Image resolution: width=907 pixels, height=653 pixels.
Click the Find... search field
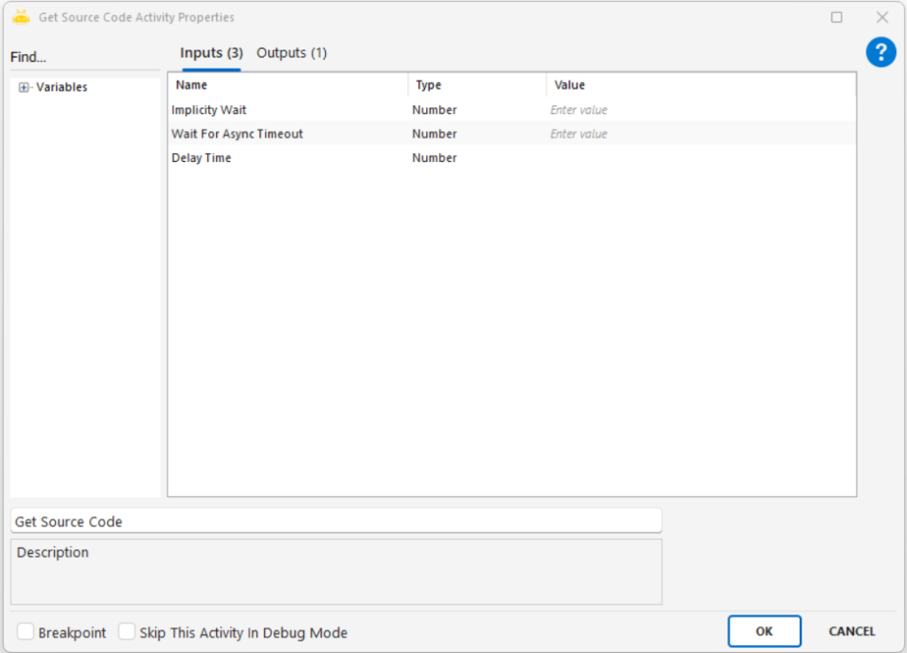[x=84, y=58]
